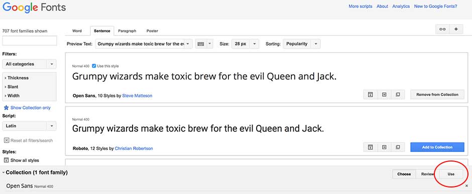Click the Reset all filters X icon

[x=7, y=140]
